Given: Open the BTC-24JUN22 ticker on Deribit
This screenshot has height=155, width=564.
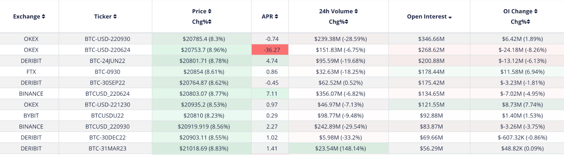Looking at the screenshot, I should 108,61.
